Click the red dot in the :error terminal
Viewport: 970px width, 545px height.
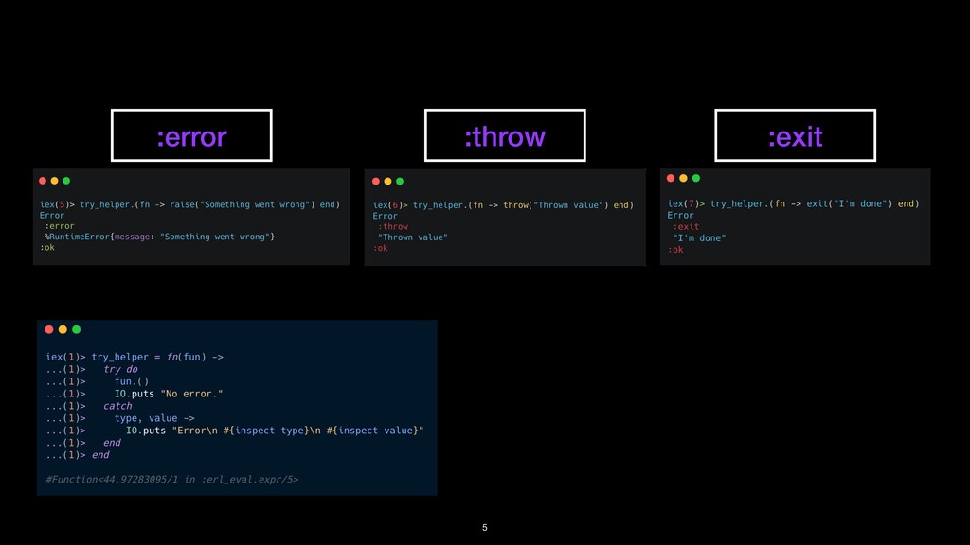point(43,181)
